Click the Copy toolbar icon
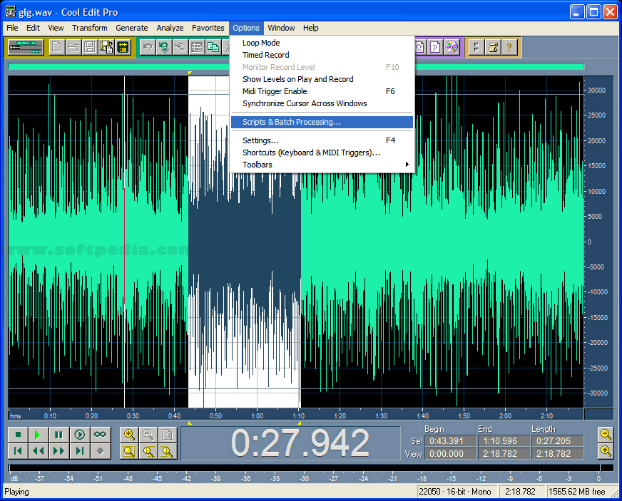This screenshot has width=622, height=501. (x=213, y=47)
